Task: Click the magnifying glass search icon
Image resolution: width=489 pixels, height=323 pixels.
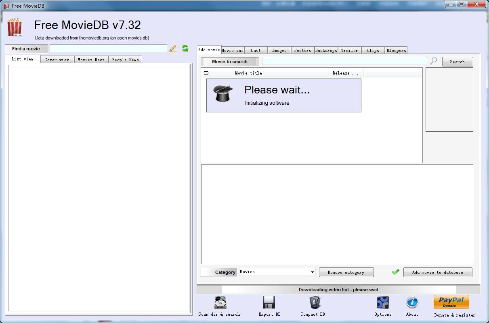Action: click(434, 61)
